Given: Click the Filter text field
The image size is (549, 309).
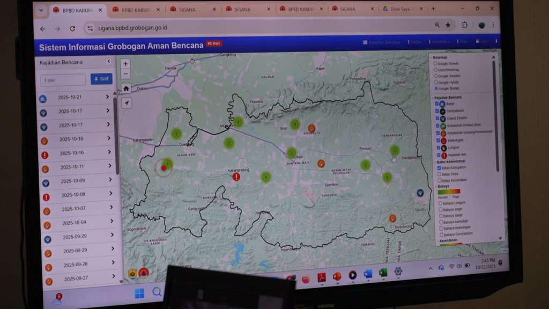Looking at the screenshot, I should pyautogui.click(x=63, y=80).
